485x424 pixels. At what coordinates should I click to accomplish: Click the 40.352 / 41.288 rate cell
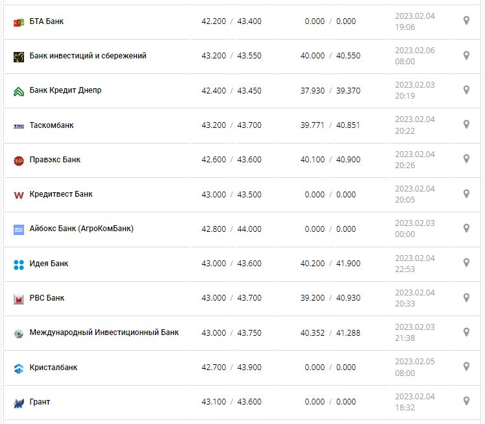[330, 332]
